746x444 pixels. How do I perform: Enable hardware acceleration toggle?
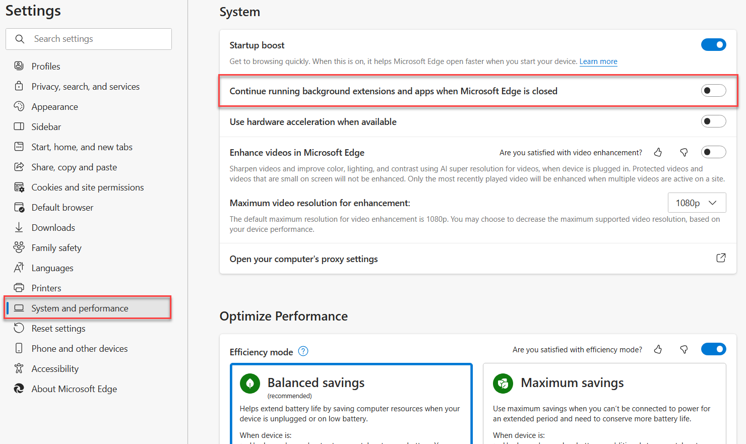pos(713,121)
